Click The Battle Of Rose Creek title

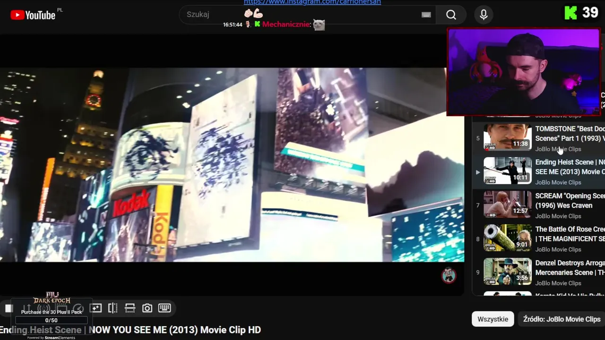(x=570, y=234)
